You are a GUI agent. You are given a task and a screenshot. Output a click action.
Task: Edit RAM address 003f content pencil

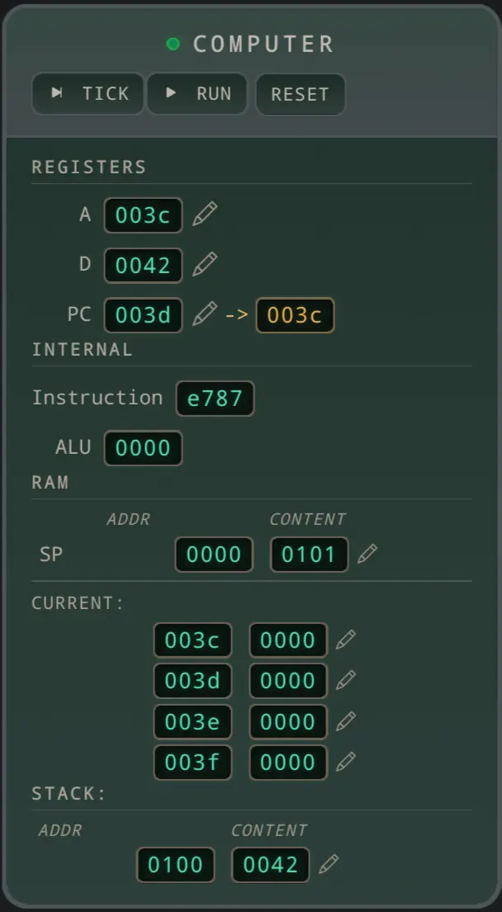pos(345,762)
